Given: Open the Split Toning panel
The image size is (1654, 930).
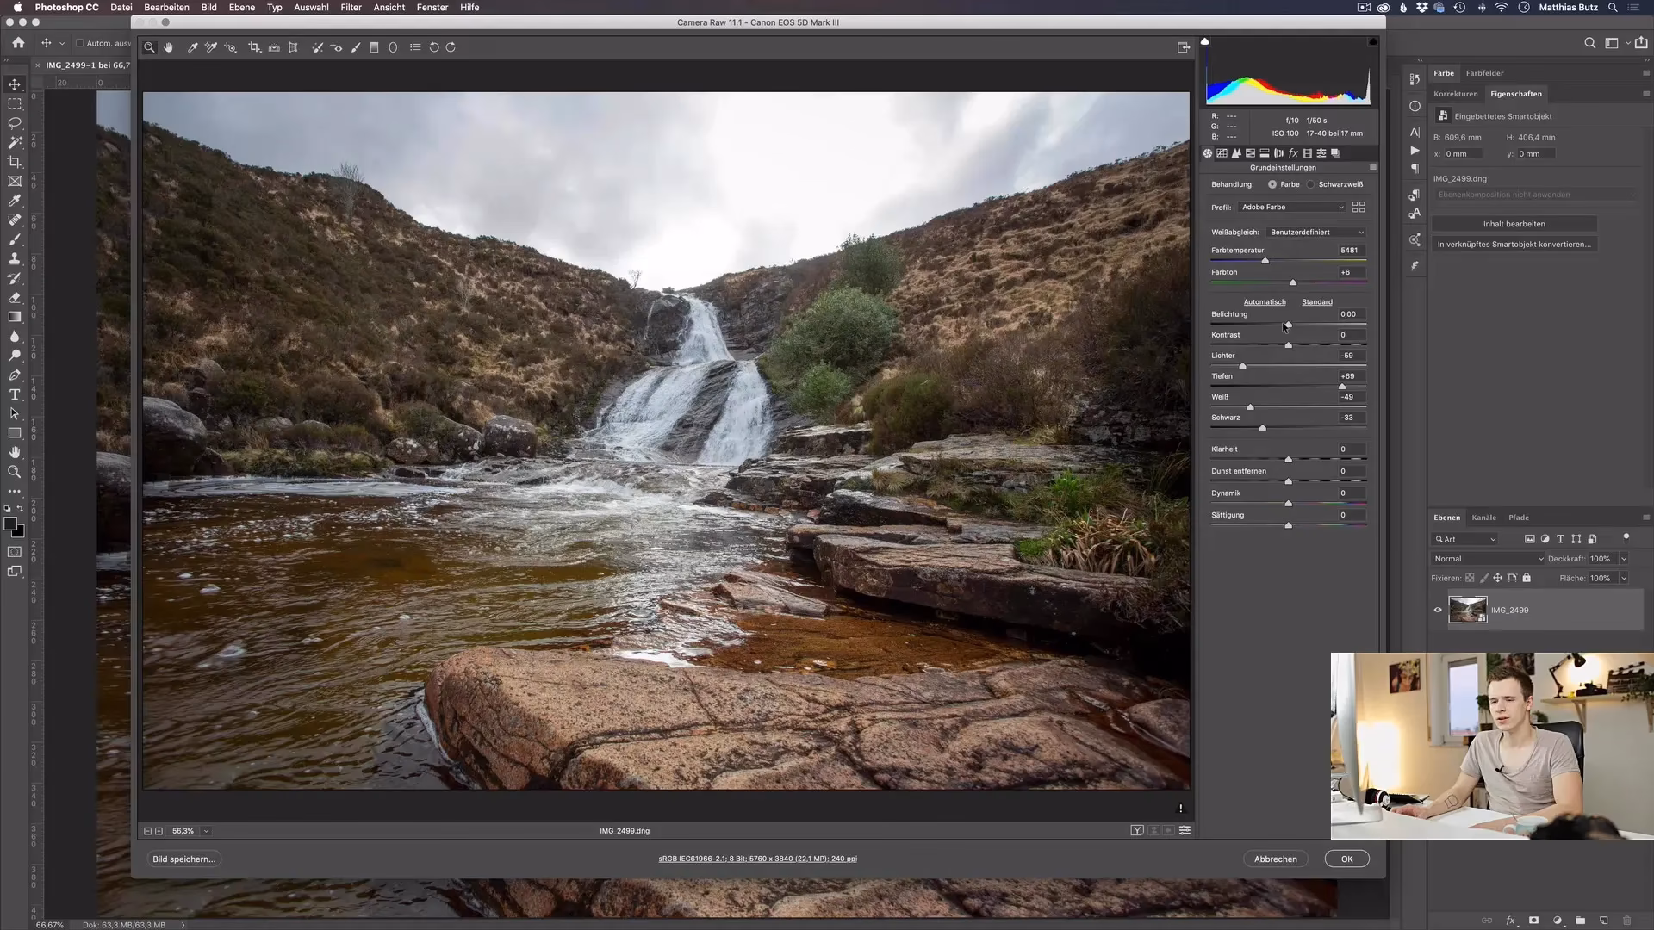Looking at the screenshot, I should pos(1265,153).
